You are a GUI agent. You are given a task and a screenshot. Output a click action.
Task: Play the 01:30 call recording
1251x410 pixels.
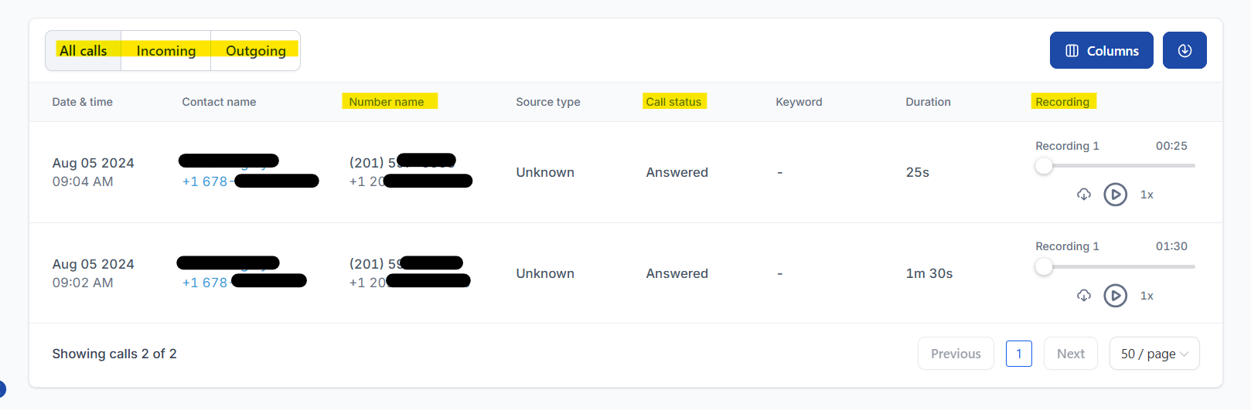point(1115,296)
